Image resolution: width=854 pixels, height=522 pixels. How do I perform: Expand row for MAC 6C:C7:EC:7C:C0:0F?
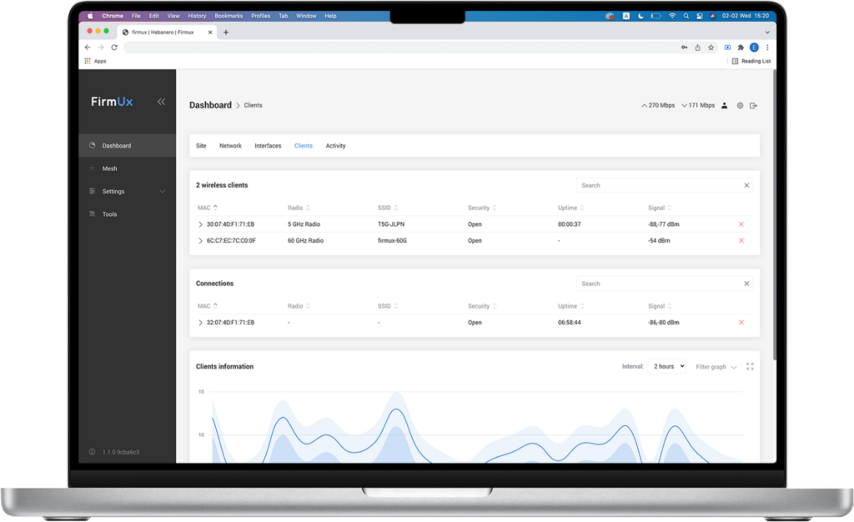pos(200,241)
